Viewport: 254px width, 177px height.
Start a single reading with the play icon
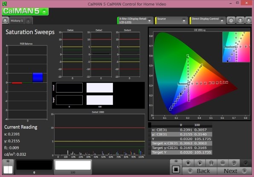200,163
